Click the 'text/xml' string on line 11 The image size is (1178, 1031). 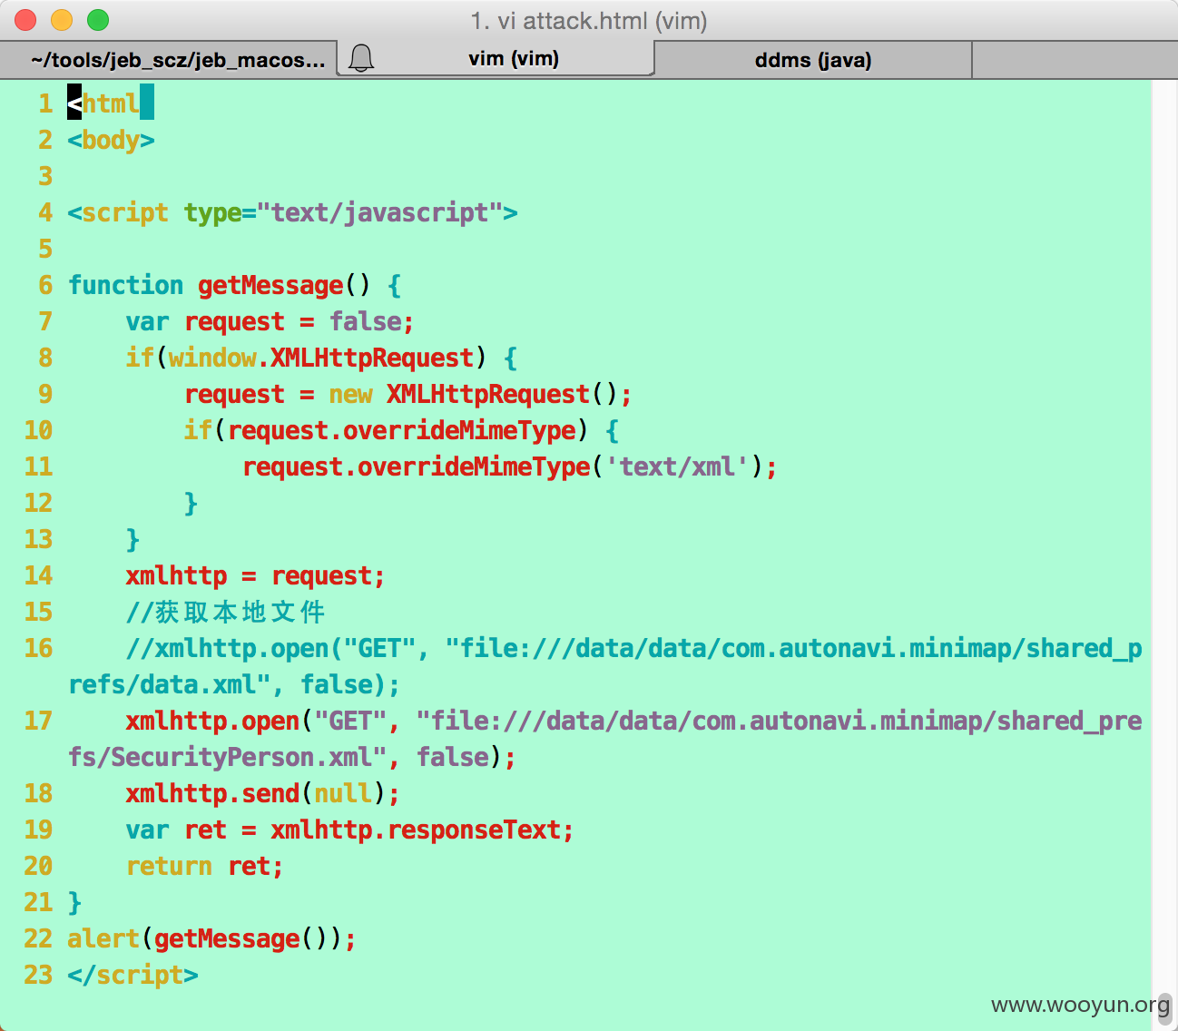point(677,466)
